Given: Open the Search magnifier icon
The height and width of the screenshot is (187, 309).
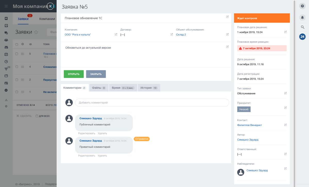Looking at the screenshot, I should [x=302, y=27].
